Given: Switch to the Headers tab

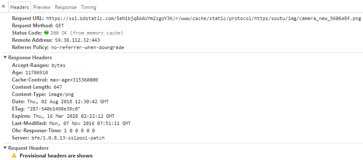Looking at the screenshot, I should tap(20, 7).
